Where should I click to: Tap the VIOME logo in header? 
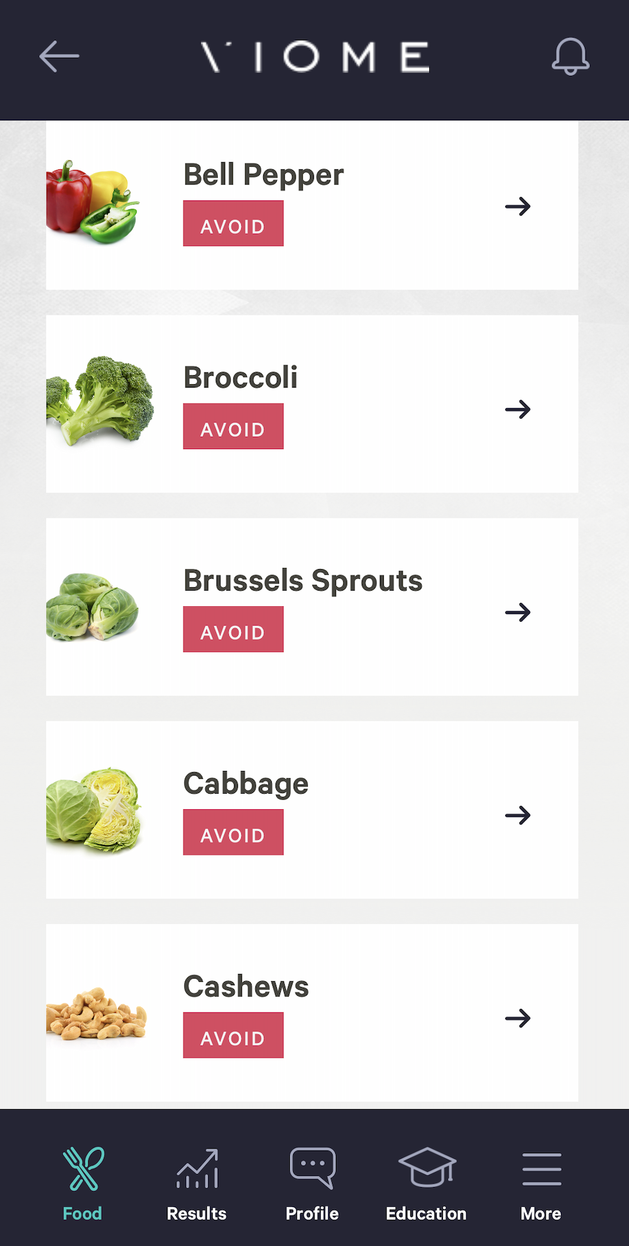pyautogui.click(x=314, y=57)
